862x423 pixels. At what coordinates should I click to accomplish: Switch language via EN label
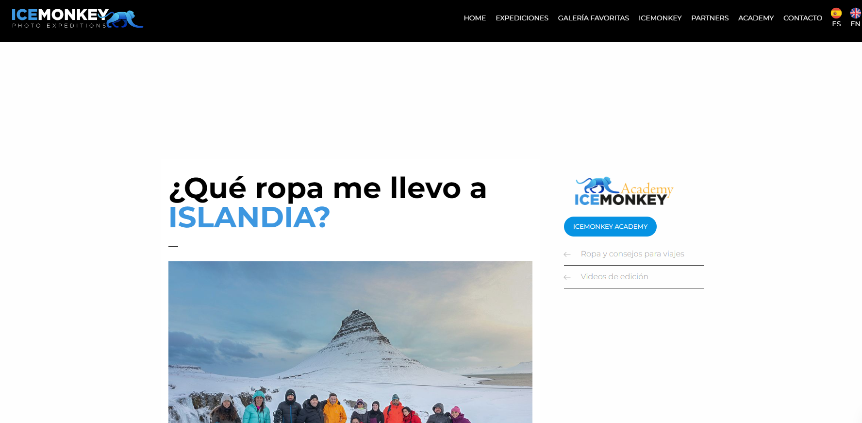(856, 24)
